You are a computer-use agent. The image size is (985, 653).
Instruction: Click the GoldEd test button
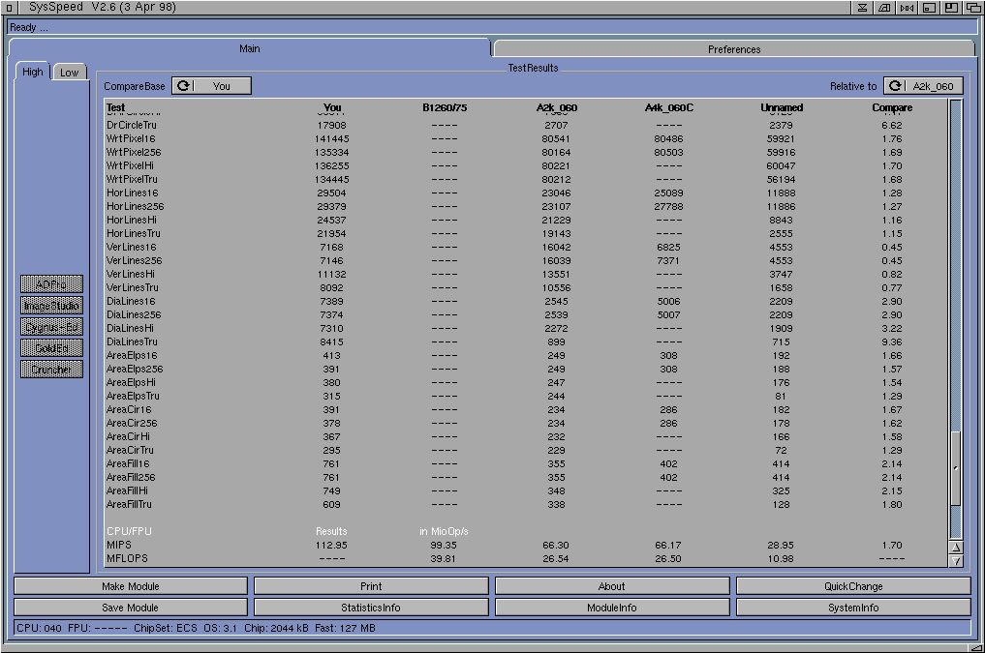click(x=51, y=348)
